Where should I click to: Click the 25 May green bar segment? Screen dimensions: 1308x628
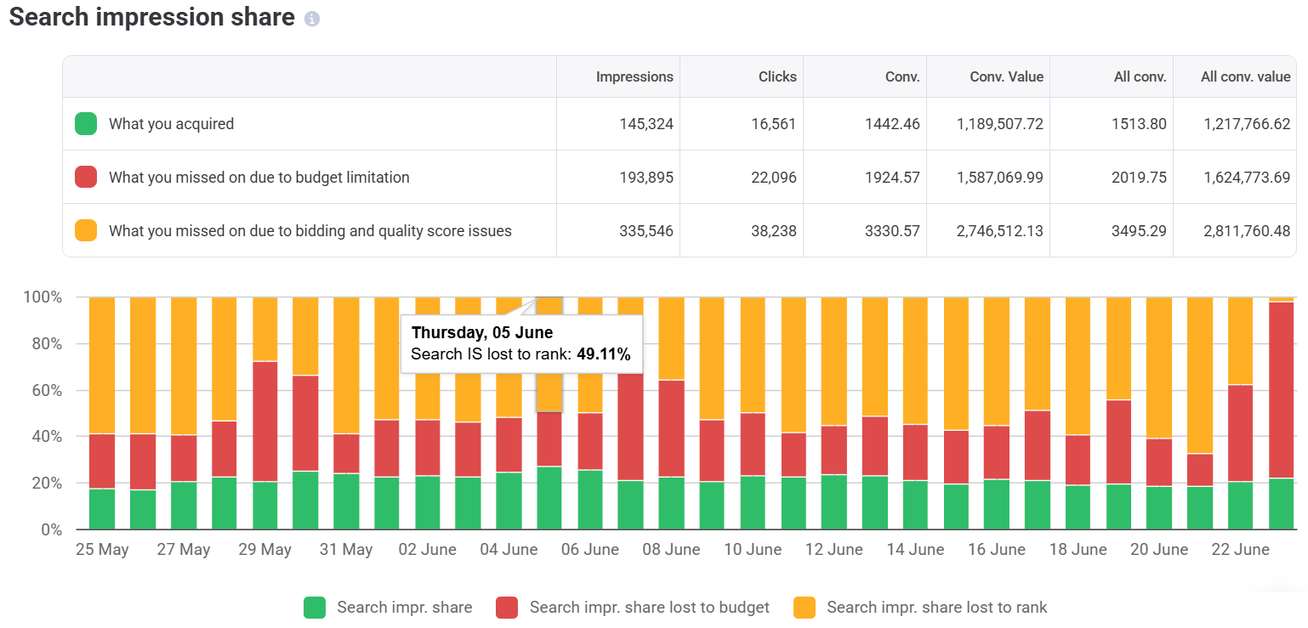[102, 509]
